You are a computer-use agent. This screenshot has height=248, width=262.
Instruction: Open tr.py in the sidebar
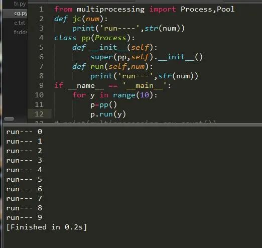point(20,4)
